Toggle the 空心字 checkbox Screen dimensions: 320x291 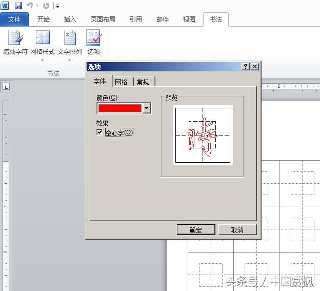99,132
